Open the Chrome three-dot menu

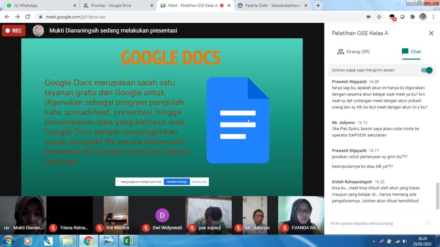click(x=433, y=17)
